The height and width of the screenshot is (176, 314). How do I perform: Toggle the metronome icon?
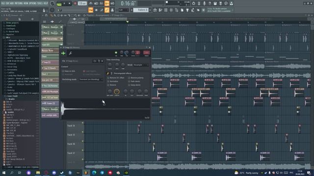tap(91, 3)
